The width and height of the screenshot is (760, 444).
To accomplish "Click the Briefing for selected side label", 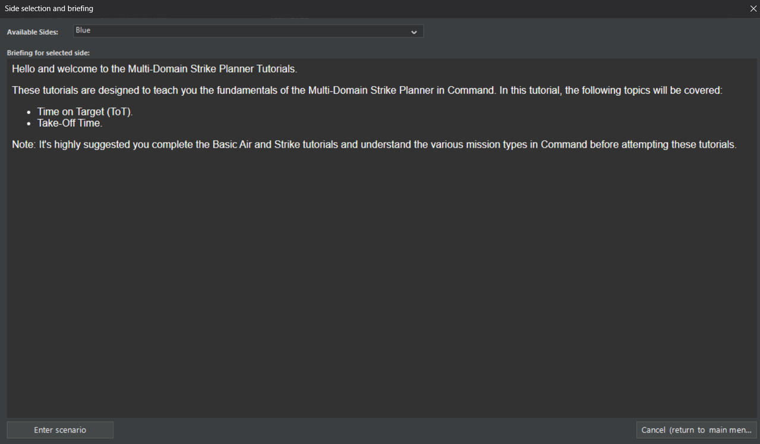I will pos(48,53).
